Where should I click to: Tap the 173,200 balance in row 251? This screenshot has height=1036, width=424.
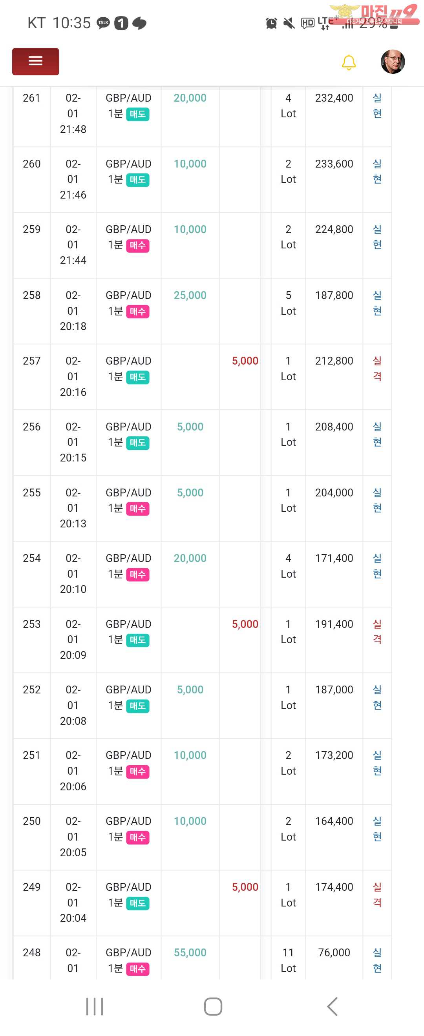click(334, 755)
